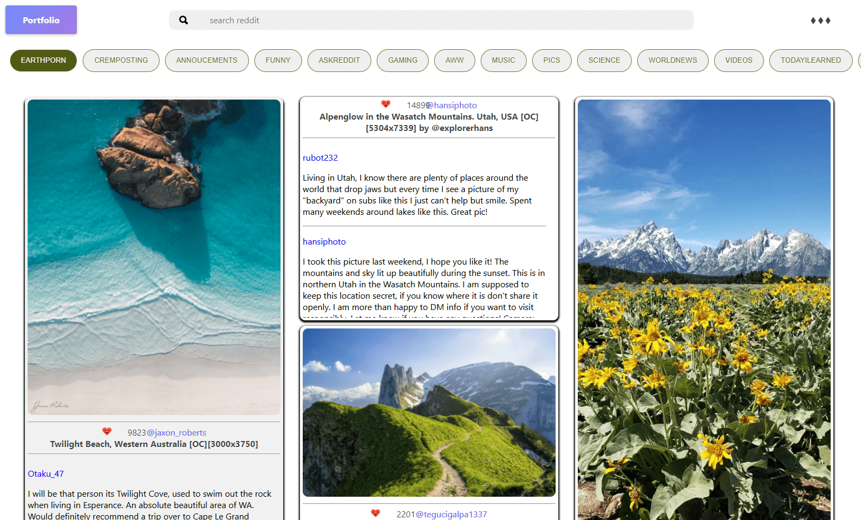Screen dimensions: 861x520
Task: Select the GAMING category pill
Action: point(402,60)
